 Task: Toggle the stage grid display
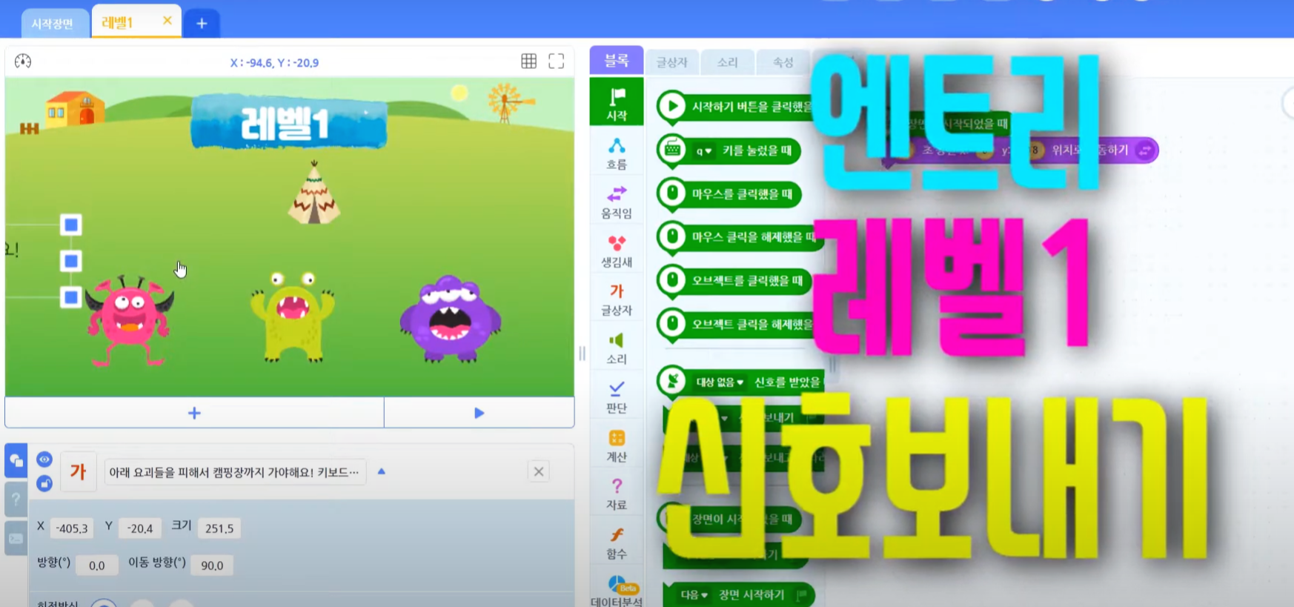(528, 62)
